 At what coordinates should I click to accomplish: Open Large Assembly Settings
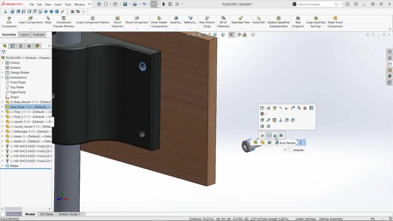coord(316,22)
